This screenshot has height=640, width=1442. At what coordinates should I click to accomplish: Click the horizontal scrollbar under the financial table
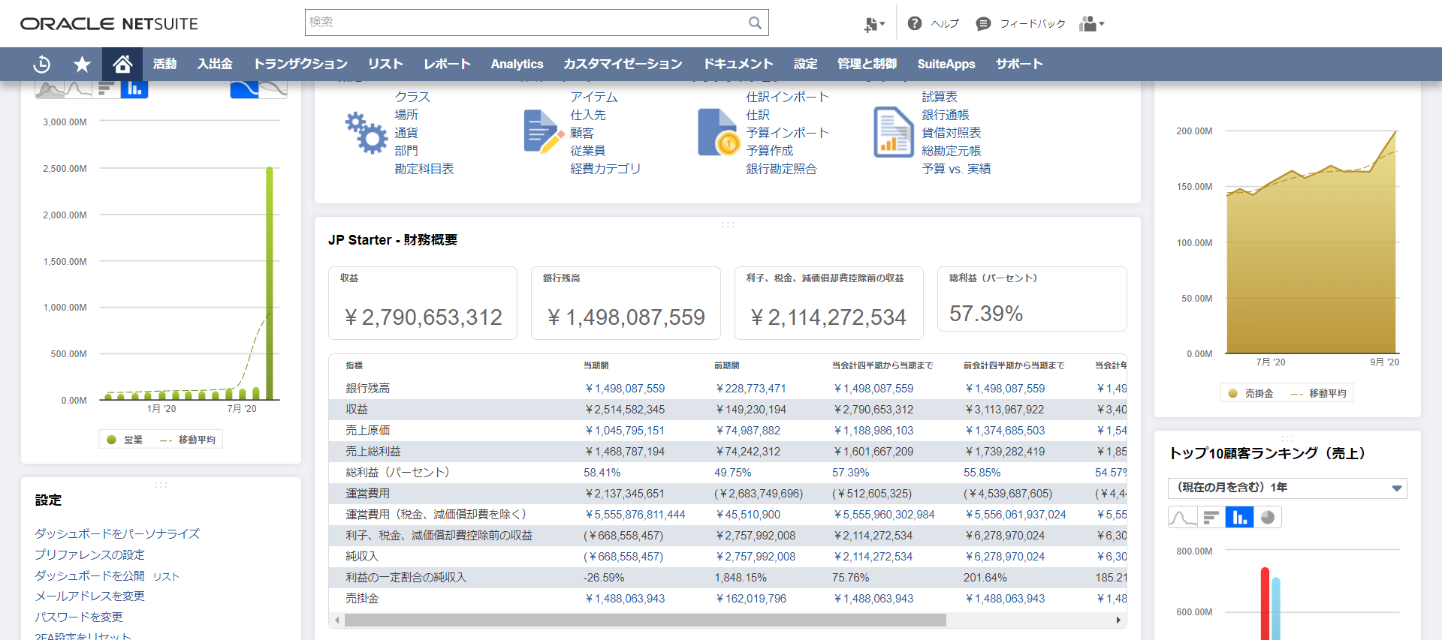coord(644,620)
